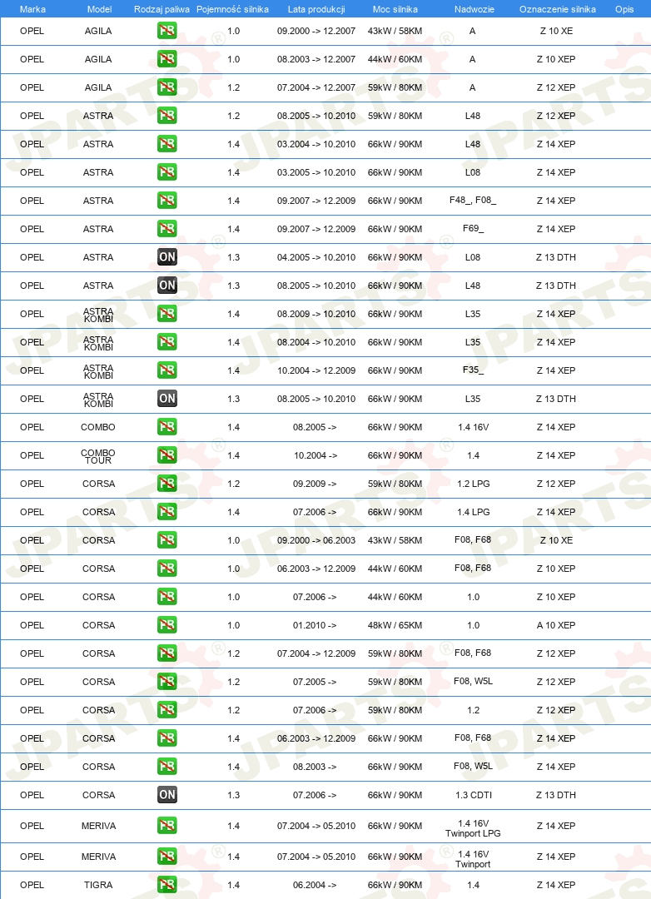Click the Marka column header

pyautogui.click(x=32, y=9)
